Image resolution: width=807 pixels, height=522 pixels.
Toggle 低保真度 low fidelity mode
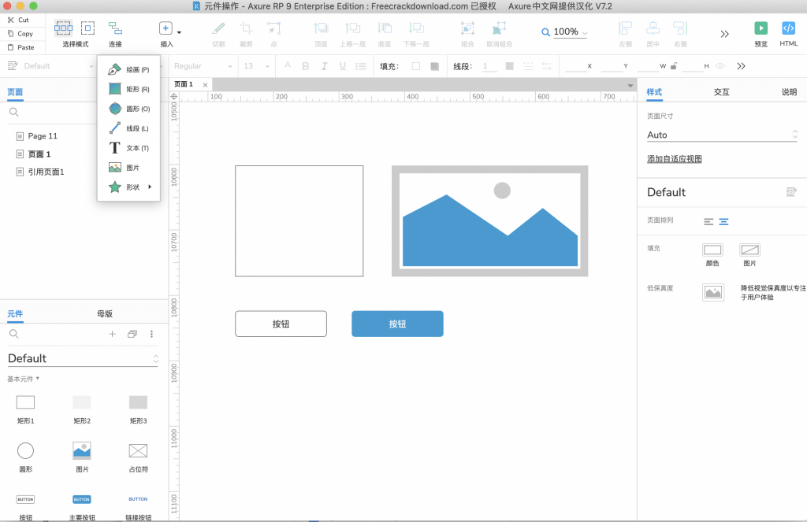(x=713, y=292)
